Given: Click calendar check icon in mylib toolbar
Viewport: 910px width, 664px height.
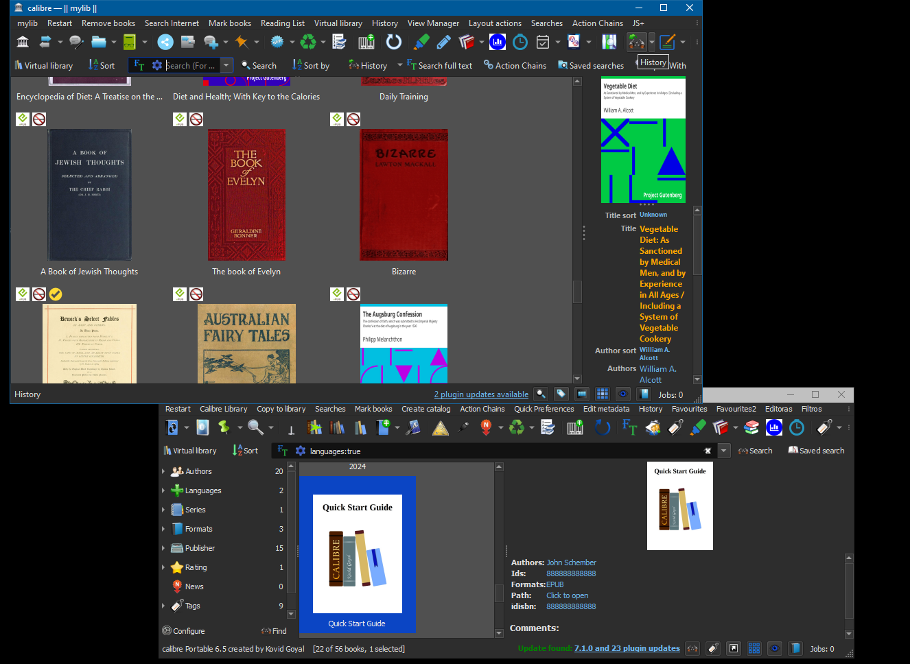Looking at the screenshot, I should tap(543, 43).
